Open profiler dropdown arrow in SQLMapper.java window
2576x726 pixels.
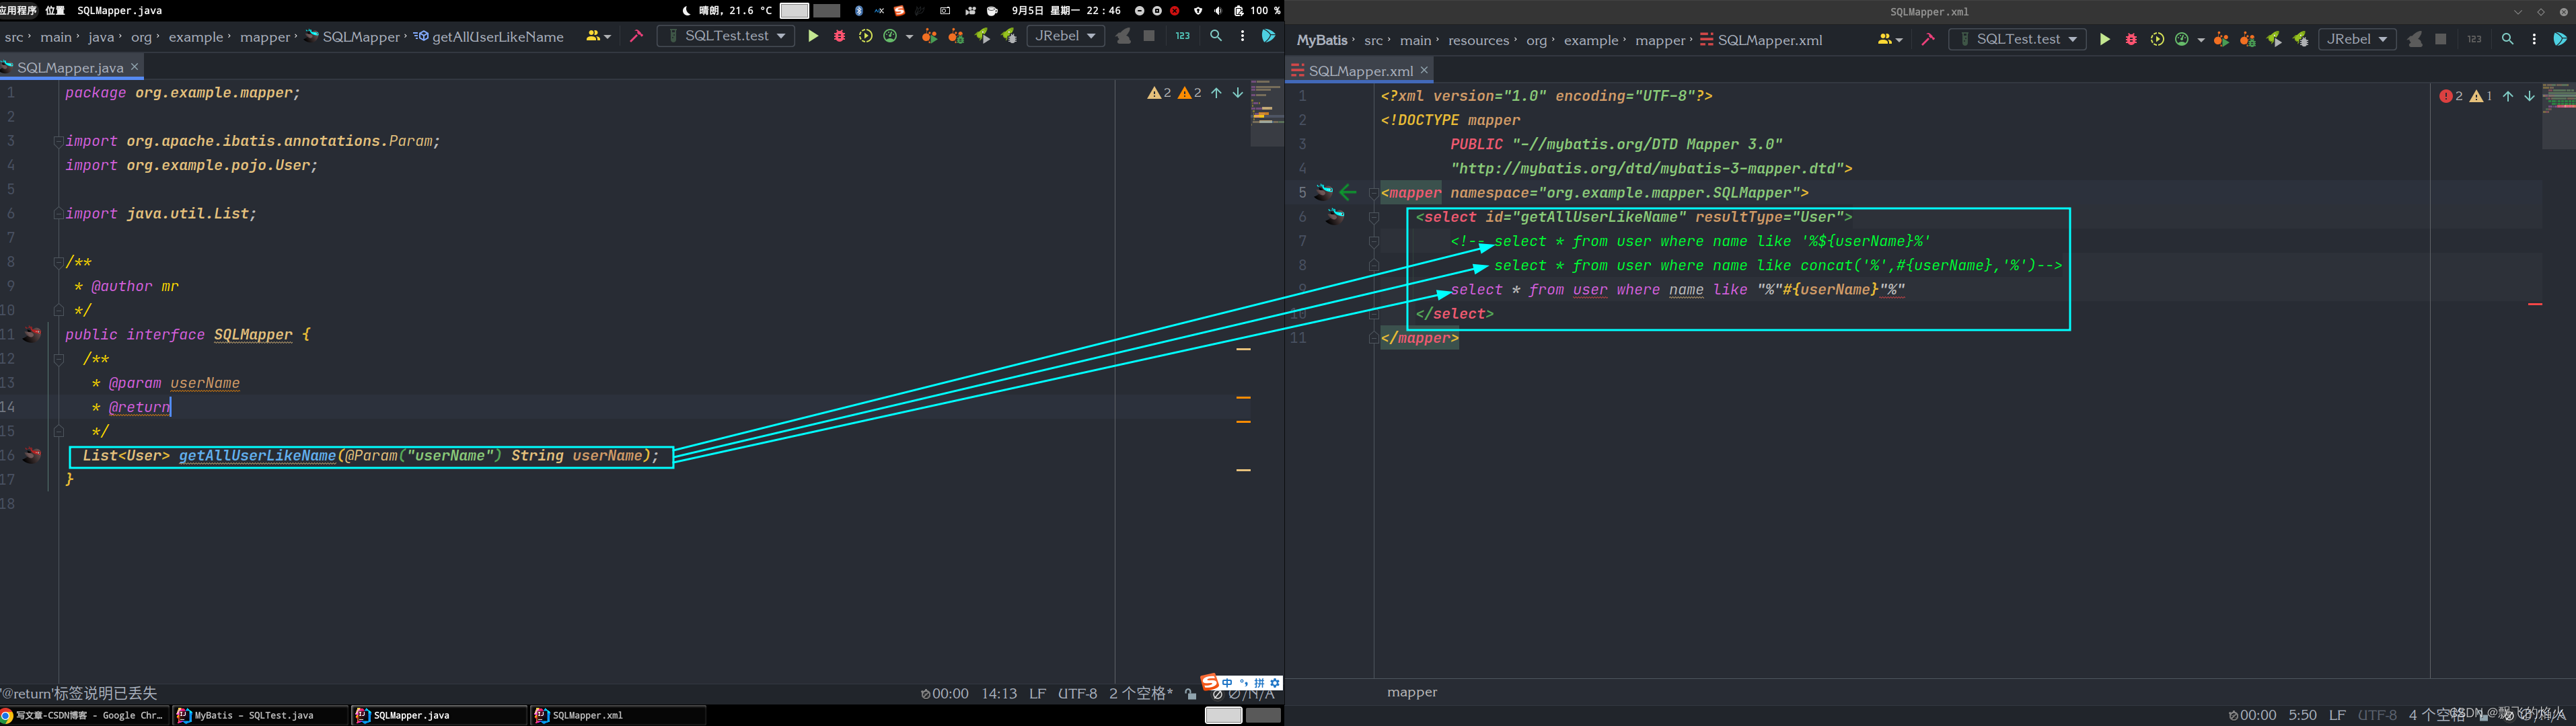click(909, 37)
